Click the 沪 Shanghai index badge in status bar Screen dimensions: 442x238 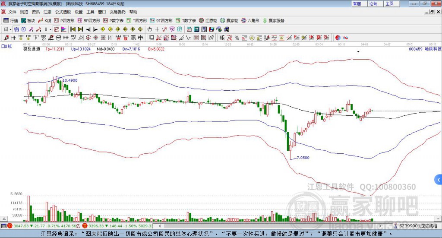click(x=10, y=226)
